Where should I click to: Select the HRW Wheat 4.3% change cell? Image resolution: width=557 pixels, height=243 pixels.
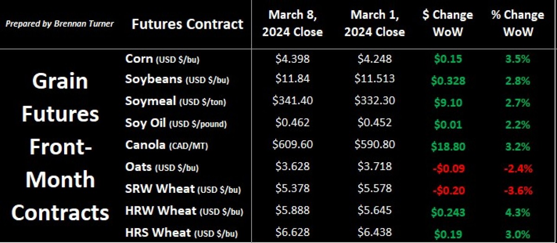518,212
